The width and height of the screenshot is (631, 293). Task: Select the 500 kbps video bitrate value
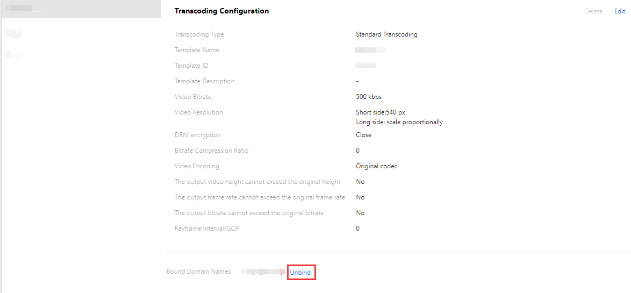tap(369, 97)
